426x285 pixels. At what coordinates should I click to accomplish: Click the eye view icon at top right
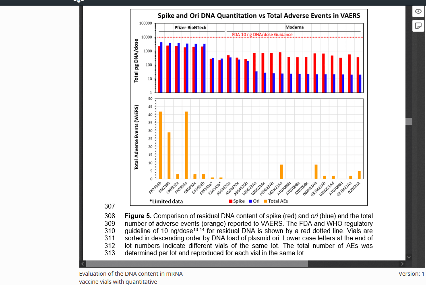tap(418, 12)
